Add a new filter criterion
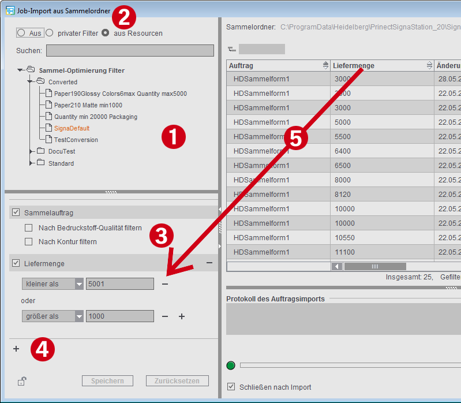 pos(16,349)
